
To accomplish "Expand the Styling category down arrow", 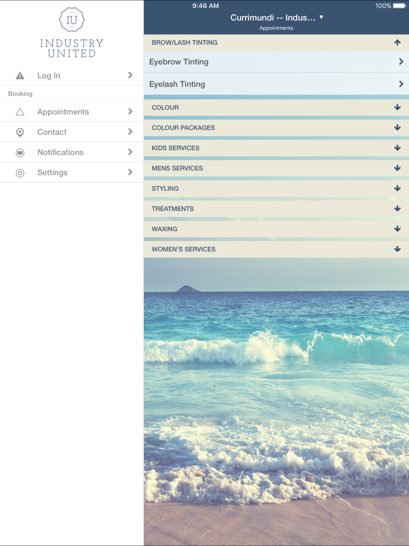I will 397,188.
